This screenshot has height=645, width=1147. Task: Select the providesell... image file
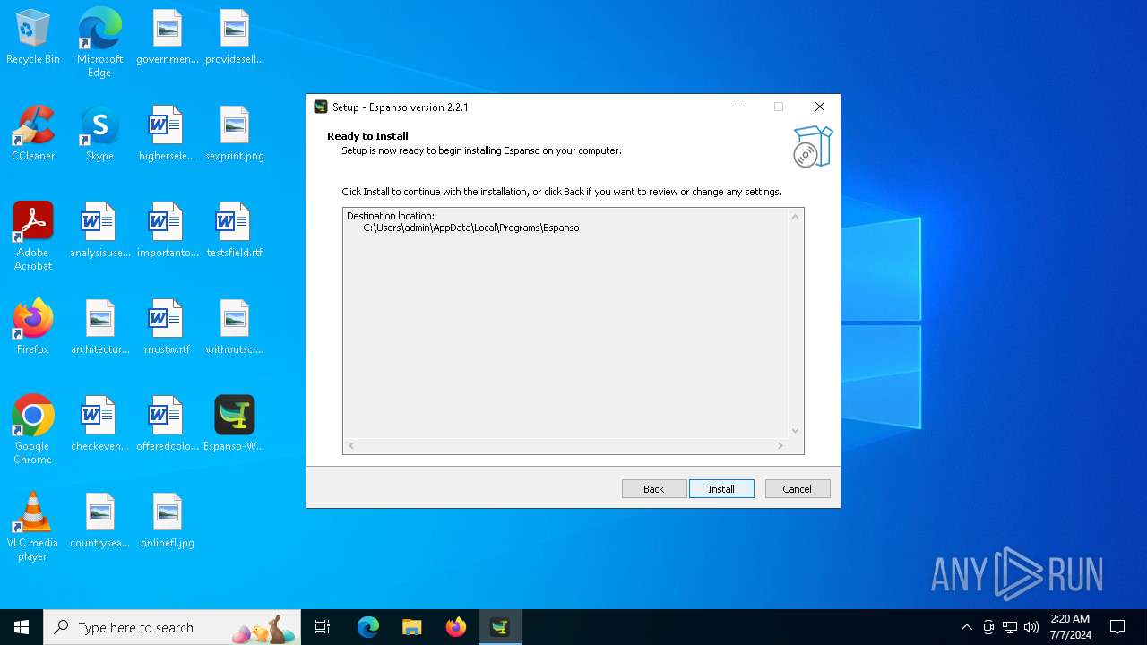coord(235,38)
